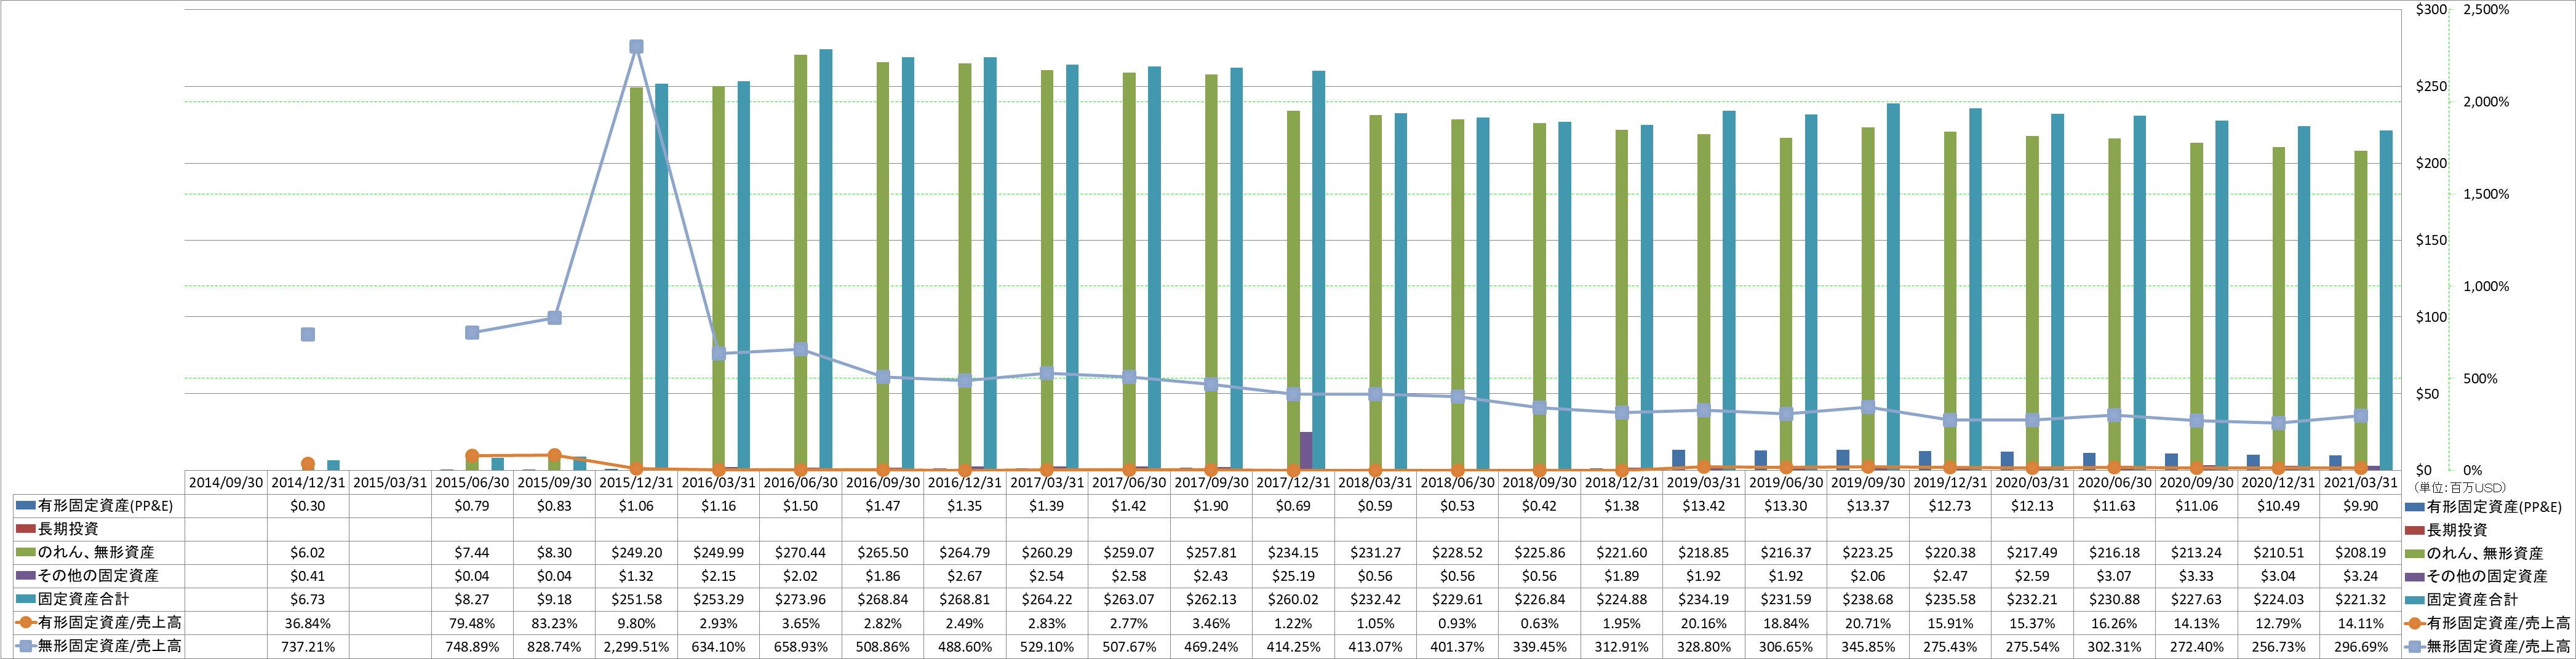Click 有形固定資産/売上高 entry in right legend
Screen dimensions: 2576x659
pos(2487,623)
